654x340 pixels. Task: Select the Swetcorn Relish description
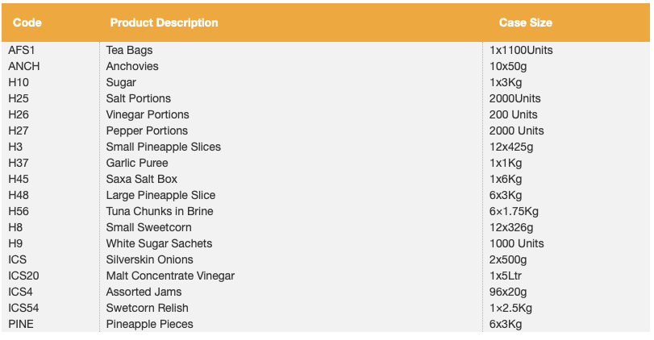(147, 308)
